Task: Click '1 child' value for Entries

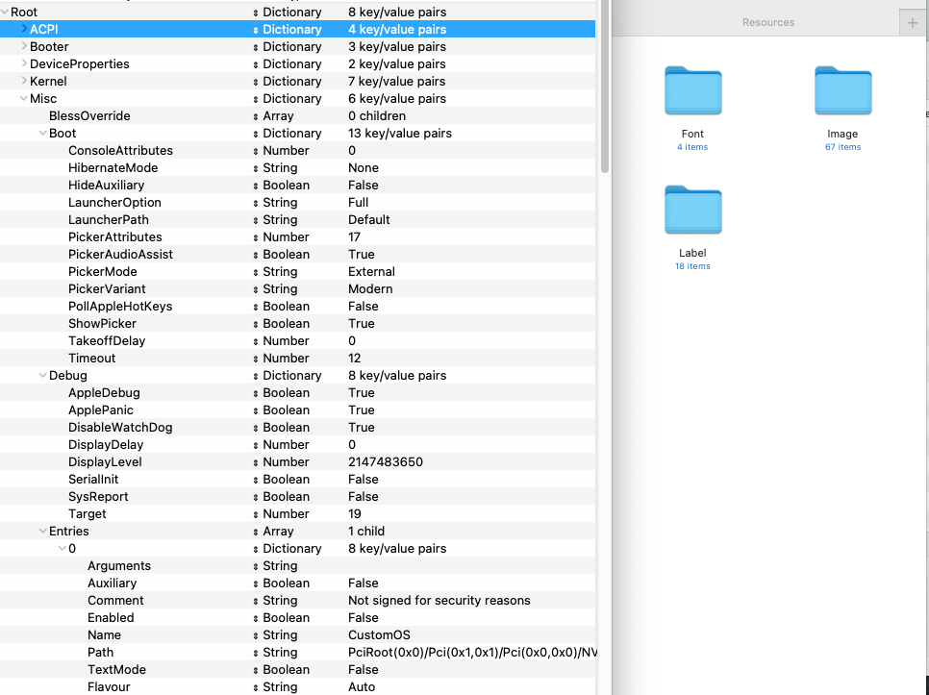Action: (x=366, y=531)
